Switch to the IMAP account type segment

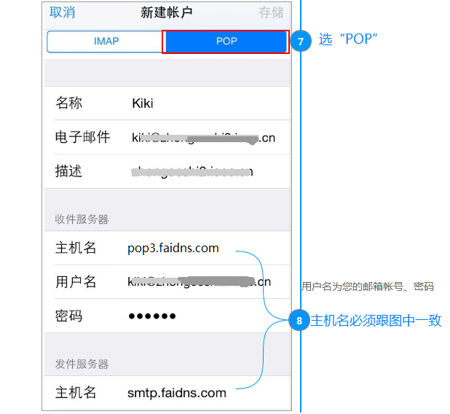point(106,42)
